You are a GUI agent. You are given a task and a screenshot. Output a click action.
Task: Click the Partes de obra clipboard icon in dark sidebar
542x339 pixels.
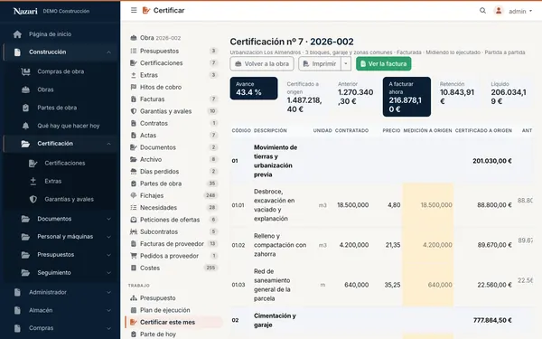pos(25,108)
